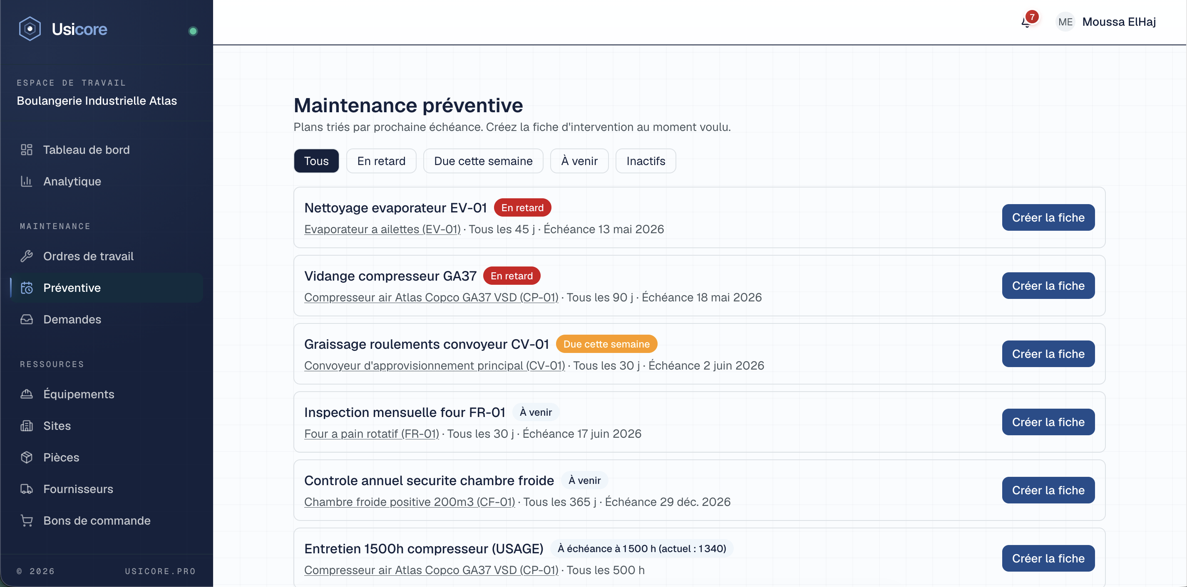Go to Analytique section
1187x587 pixels.
click(107, 181)
